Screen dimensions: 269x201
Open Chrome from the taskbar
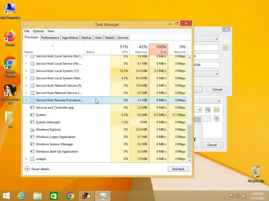(x=70, y=196)
